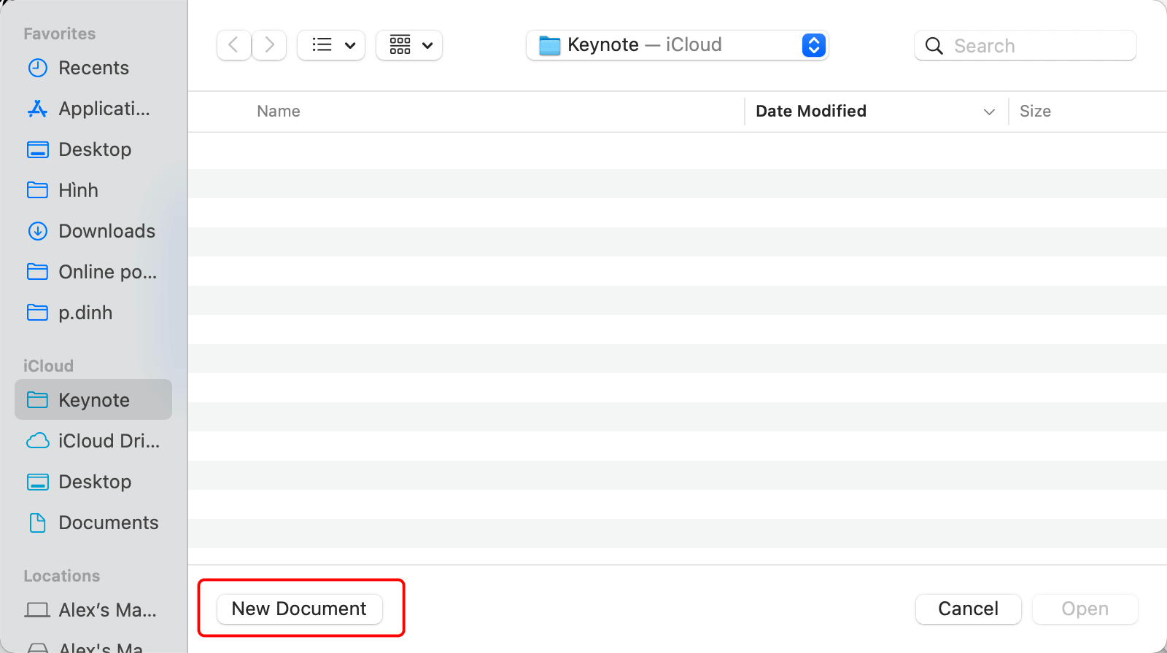Viewport: 1167px width, 653px height.
Task: Click the Downloads arrow icon
Action: (37, 231)
